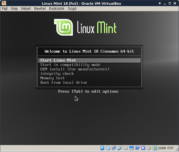
Task: Open the Gép menu
Action: (x=14, y=9)
